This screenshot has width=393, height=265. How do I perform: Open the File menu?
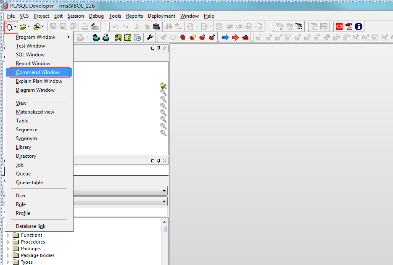coord(11,16)
